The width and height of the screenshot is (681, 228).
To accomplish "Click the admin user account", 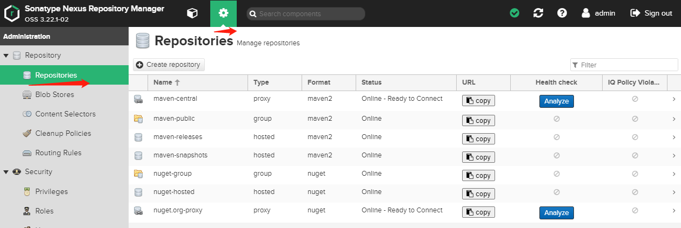I will (598, 13).
